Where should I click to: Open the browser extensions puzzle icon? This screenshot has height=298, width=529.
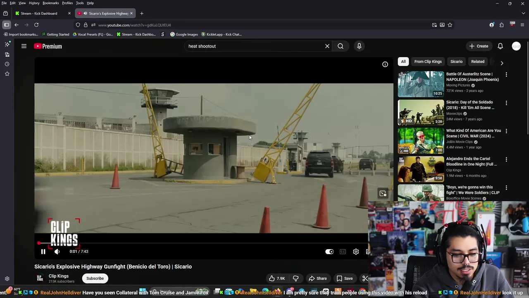click(x=502, y=25)
